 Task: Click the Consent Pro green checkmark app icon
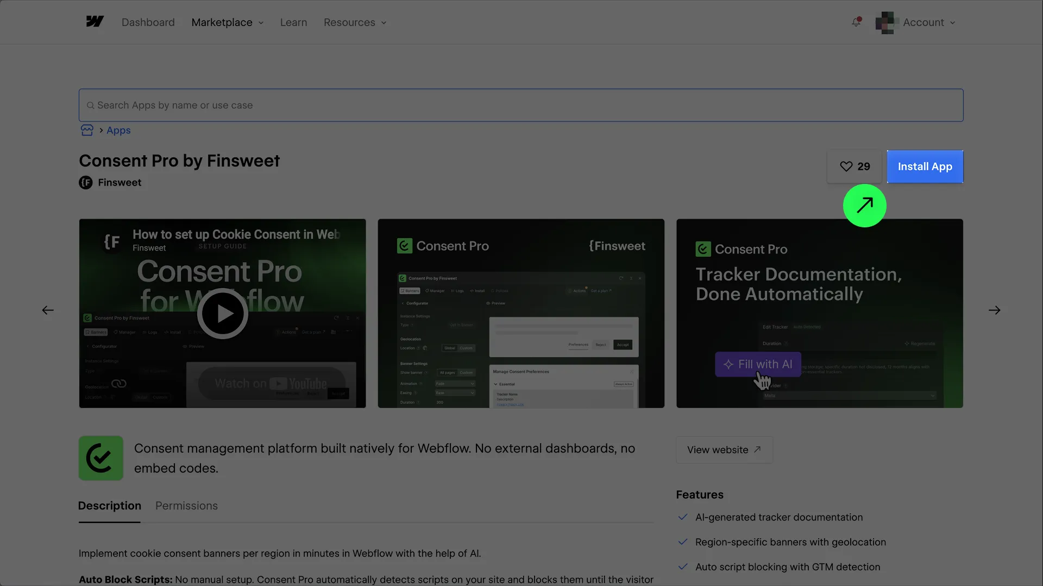[x=101, y=458]
